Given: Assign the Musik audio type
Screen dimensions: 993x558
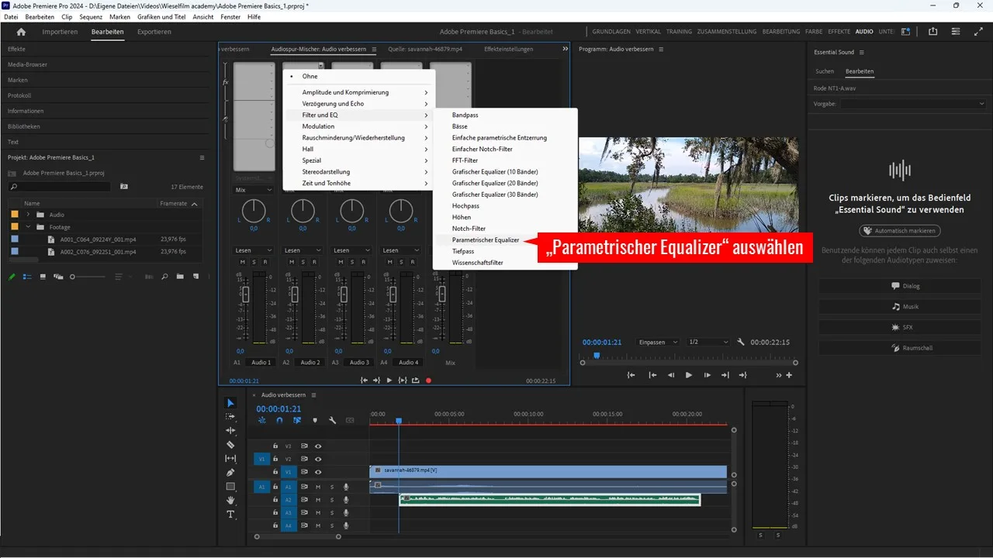Looking at the screenshot, I should pyautogui.click(x=900, y=307).
